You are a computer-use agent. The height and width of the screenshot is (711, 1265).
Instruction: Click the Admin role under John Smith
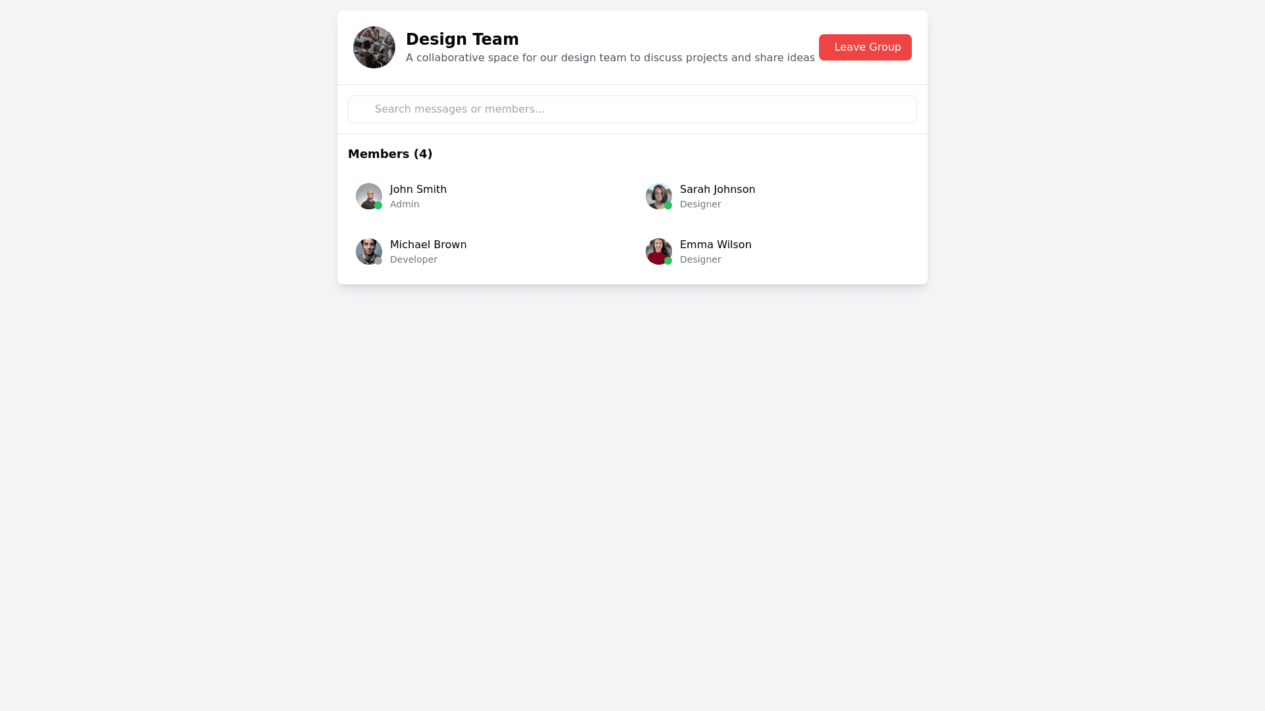[x=405, y=204]
